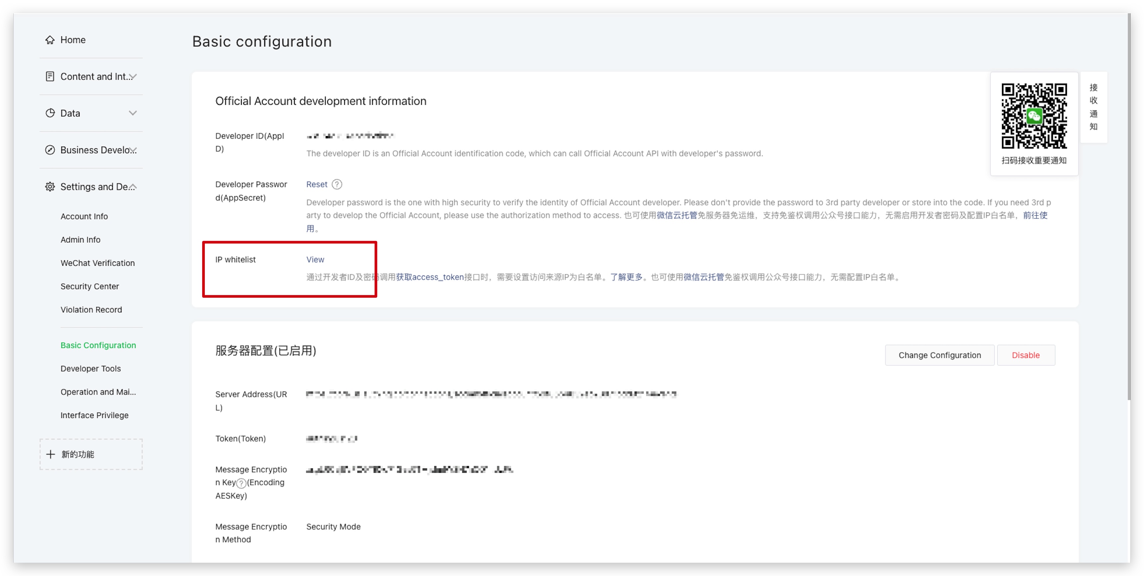Click the page vertical scrollbar
Image resolution: width=1144 pixels, height=576 pixels.
click(1129, 207)
